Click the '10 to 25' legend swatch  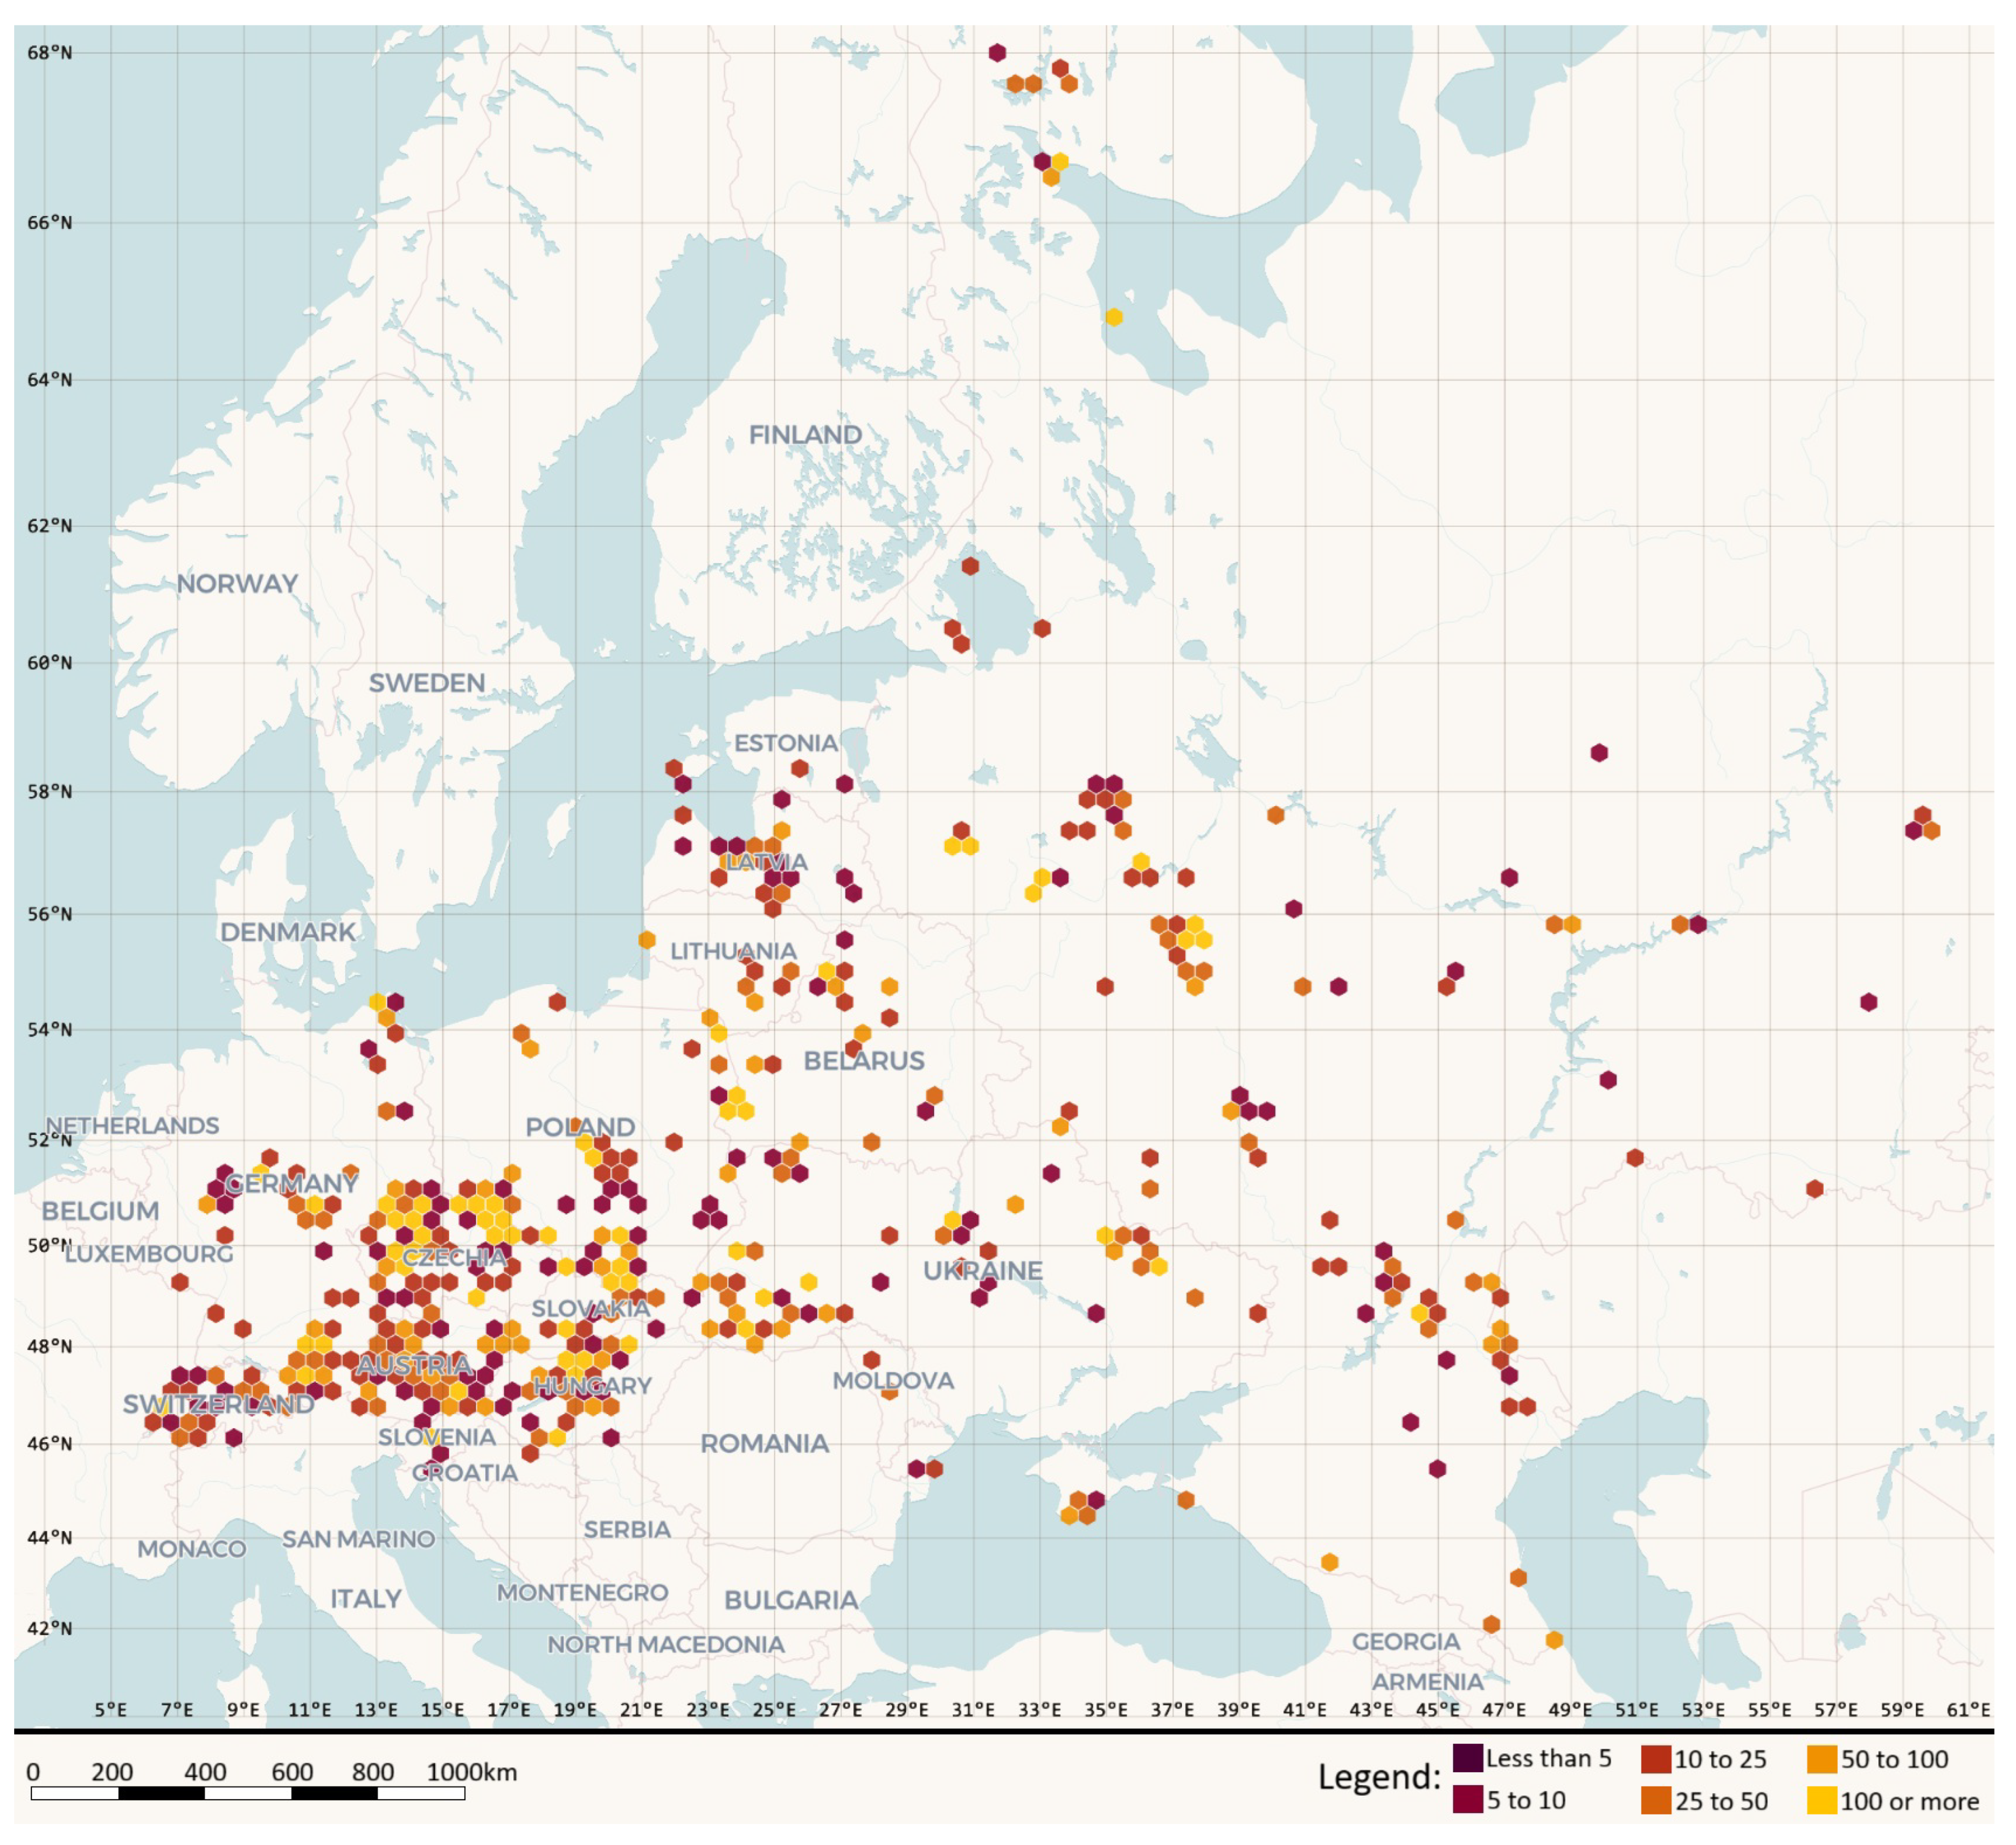(1656, 1759)
